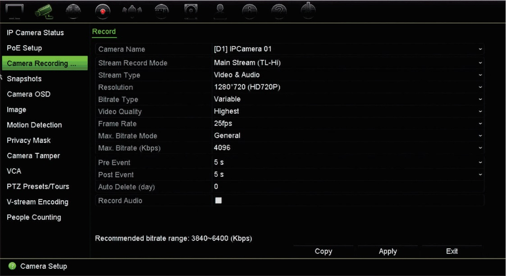
Task: Open the Bitrate Type dropdown
Action: click(347, 99)
